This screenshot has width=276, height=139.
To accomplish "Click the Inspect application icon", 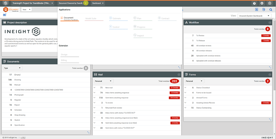I will (x=135, y=35).
